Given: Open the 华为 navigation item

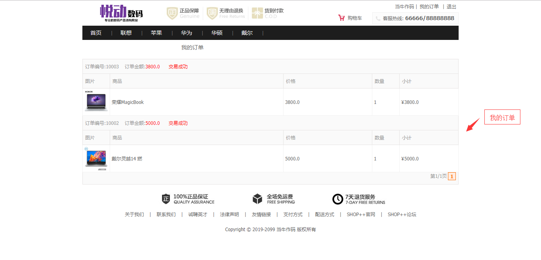Looking at the screenshot, I should point(187,33).
